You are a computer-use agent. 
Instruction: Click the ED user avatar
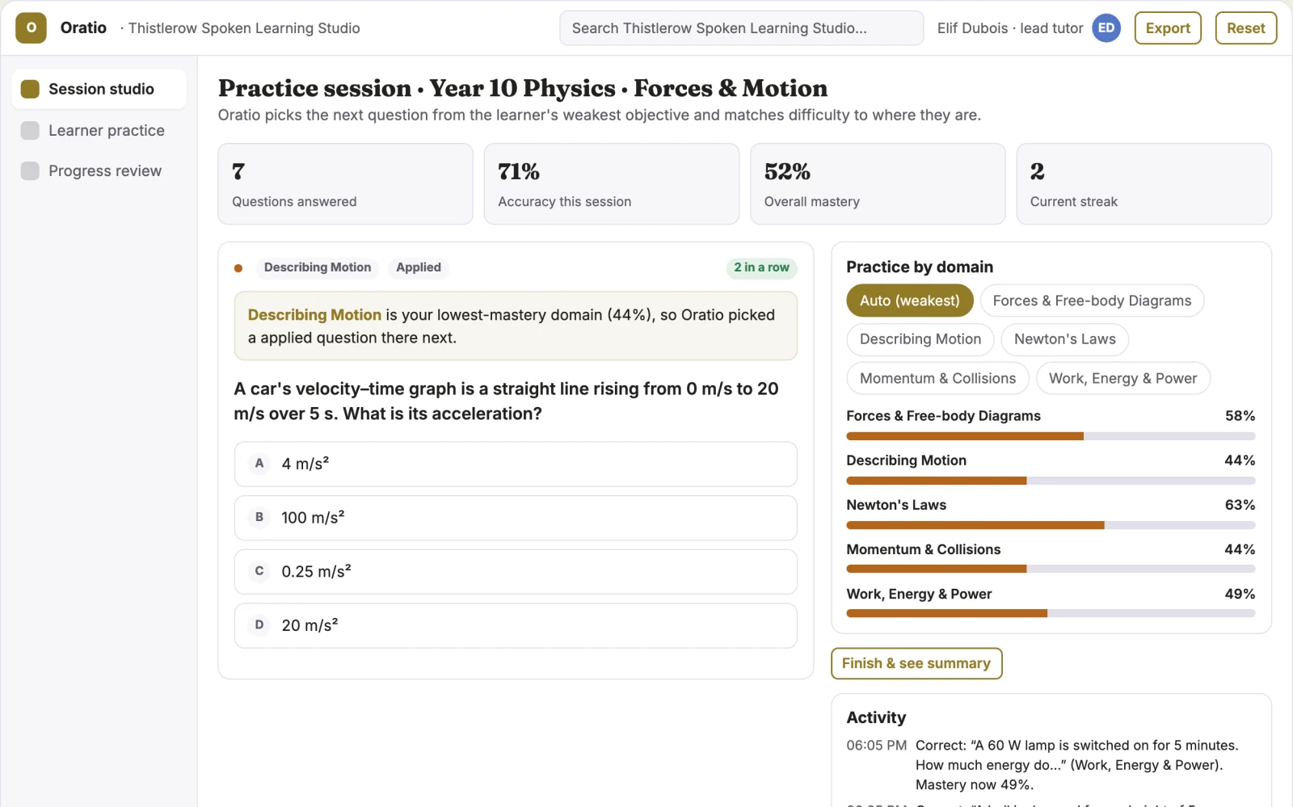(1106, 27)
